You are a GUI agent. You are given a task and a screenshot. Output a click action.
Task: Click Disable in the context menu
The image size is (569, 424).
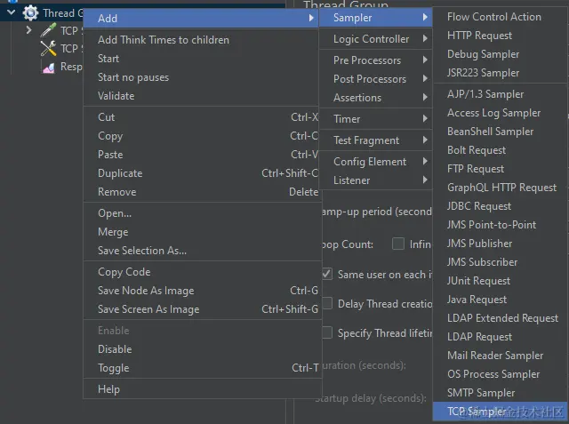point(115,349)
